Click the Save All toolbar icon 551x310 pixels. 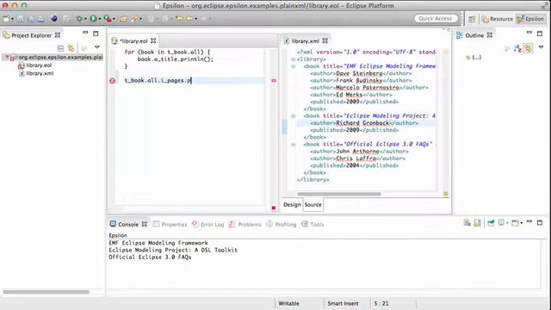[31, 19]
